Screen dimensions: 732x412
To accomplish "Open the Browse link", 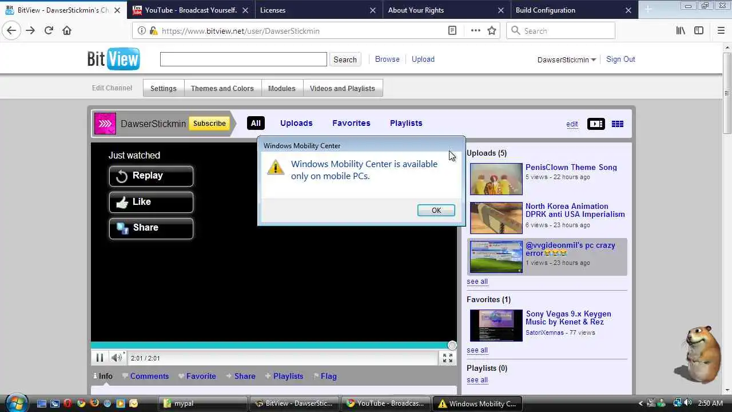I will pyautogui.click(x=387, y=59).
